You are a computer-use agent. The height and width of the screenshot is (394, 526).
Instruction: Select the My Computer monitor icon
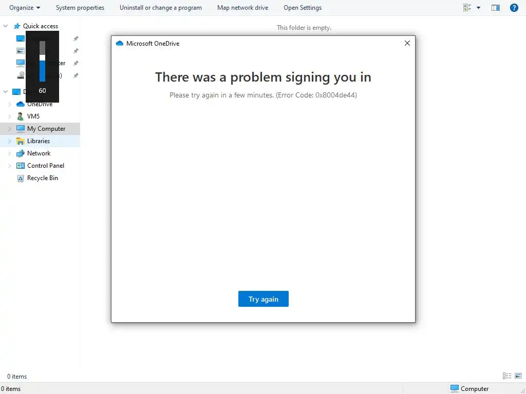click(x=21, y=128)
